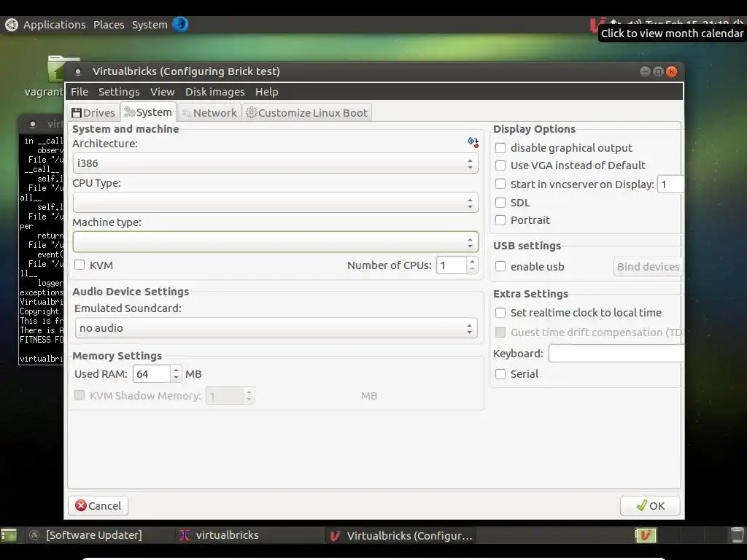Screen dimensions: 747x560
Task: Open Places menu in top panel
Action: [109, 25]
